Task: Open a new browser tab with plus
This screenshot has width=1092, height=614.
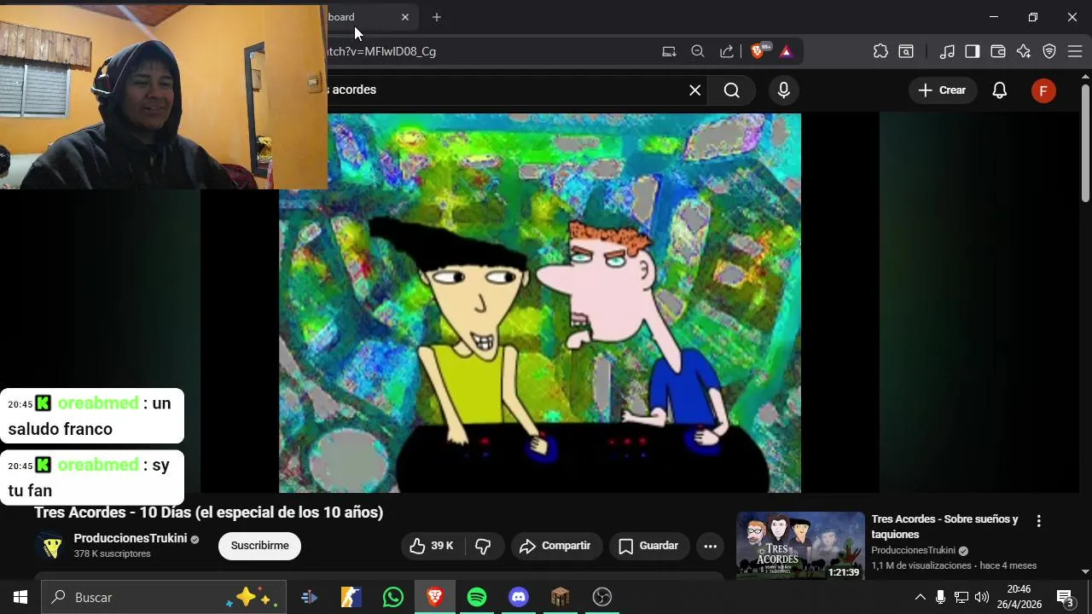Action: click(x=437, y=17)
